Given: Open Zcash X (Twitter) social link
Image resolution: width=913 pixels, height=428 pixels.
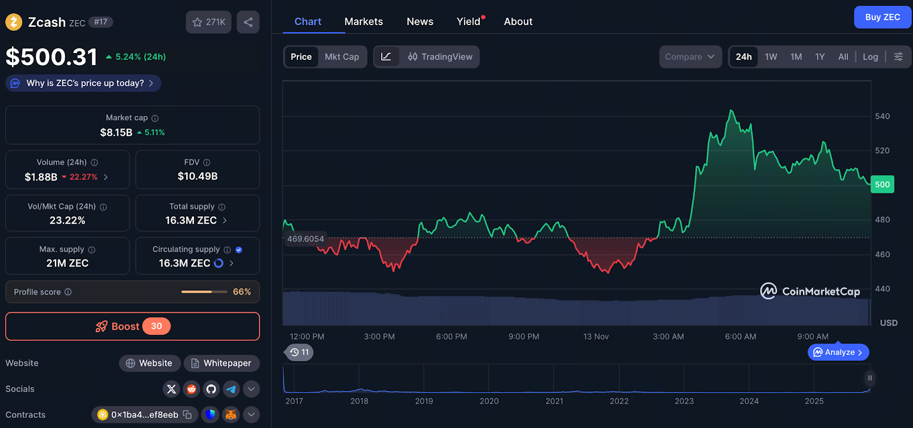Looking at the screenshot, I should point(171,389).
